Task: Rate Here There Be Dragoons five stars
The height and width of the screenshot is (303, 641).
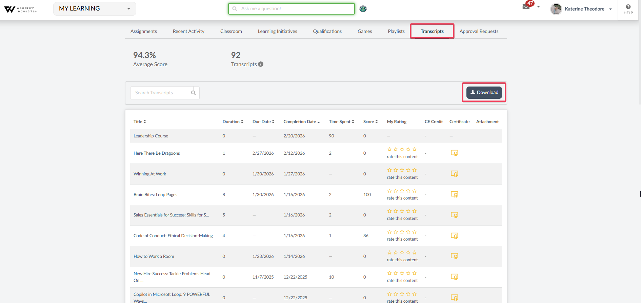Action: (x=414, y=149)
